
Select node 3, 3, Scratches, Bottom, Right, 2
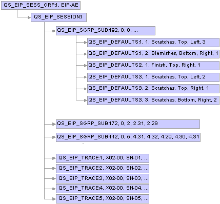pos(153,100)
